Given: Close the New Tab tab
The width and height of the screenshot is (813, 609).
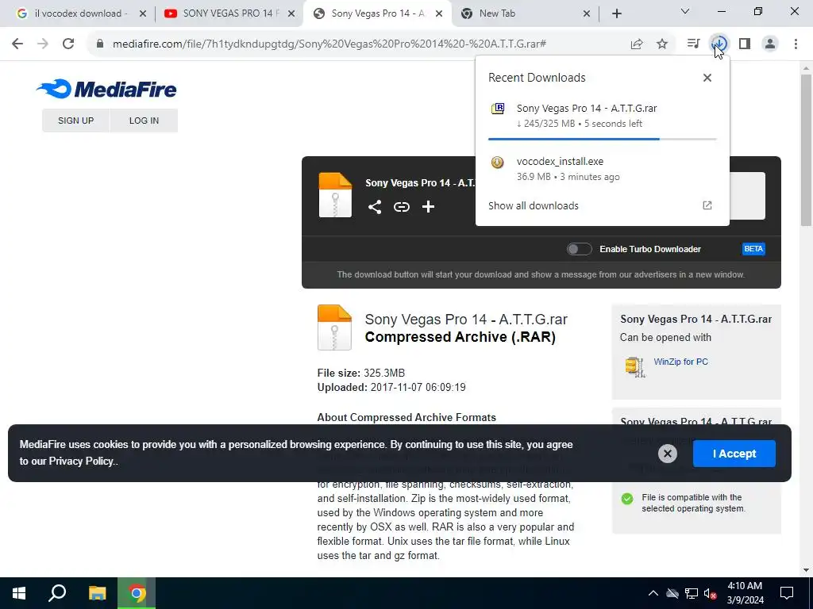Looking at the screenshot, I should coord(587,13).
